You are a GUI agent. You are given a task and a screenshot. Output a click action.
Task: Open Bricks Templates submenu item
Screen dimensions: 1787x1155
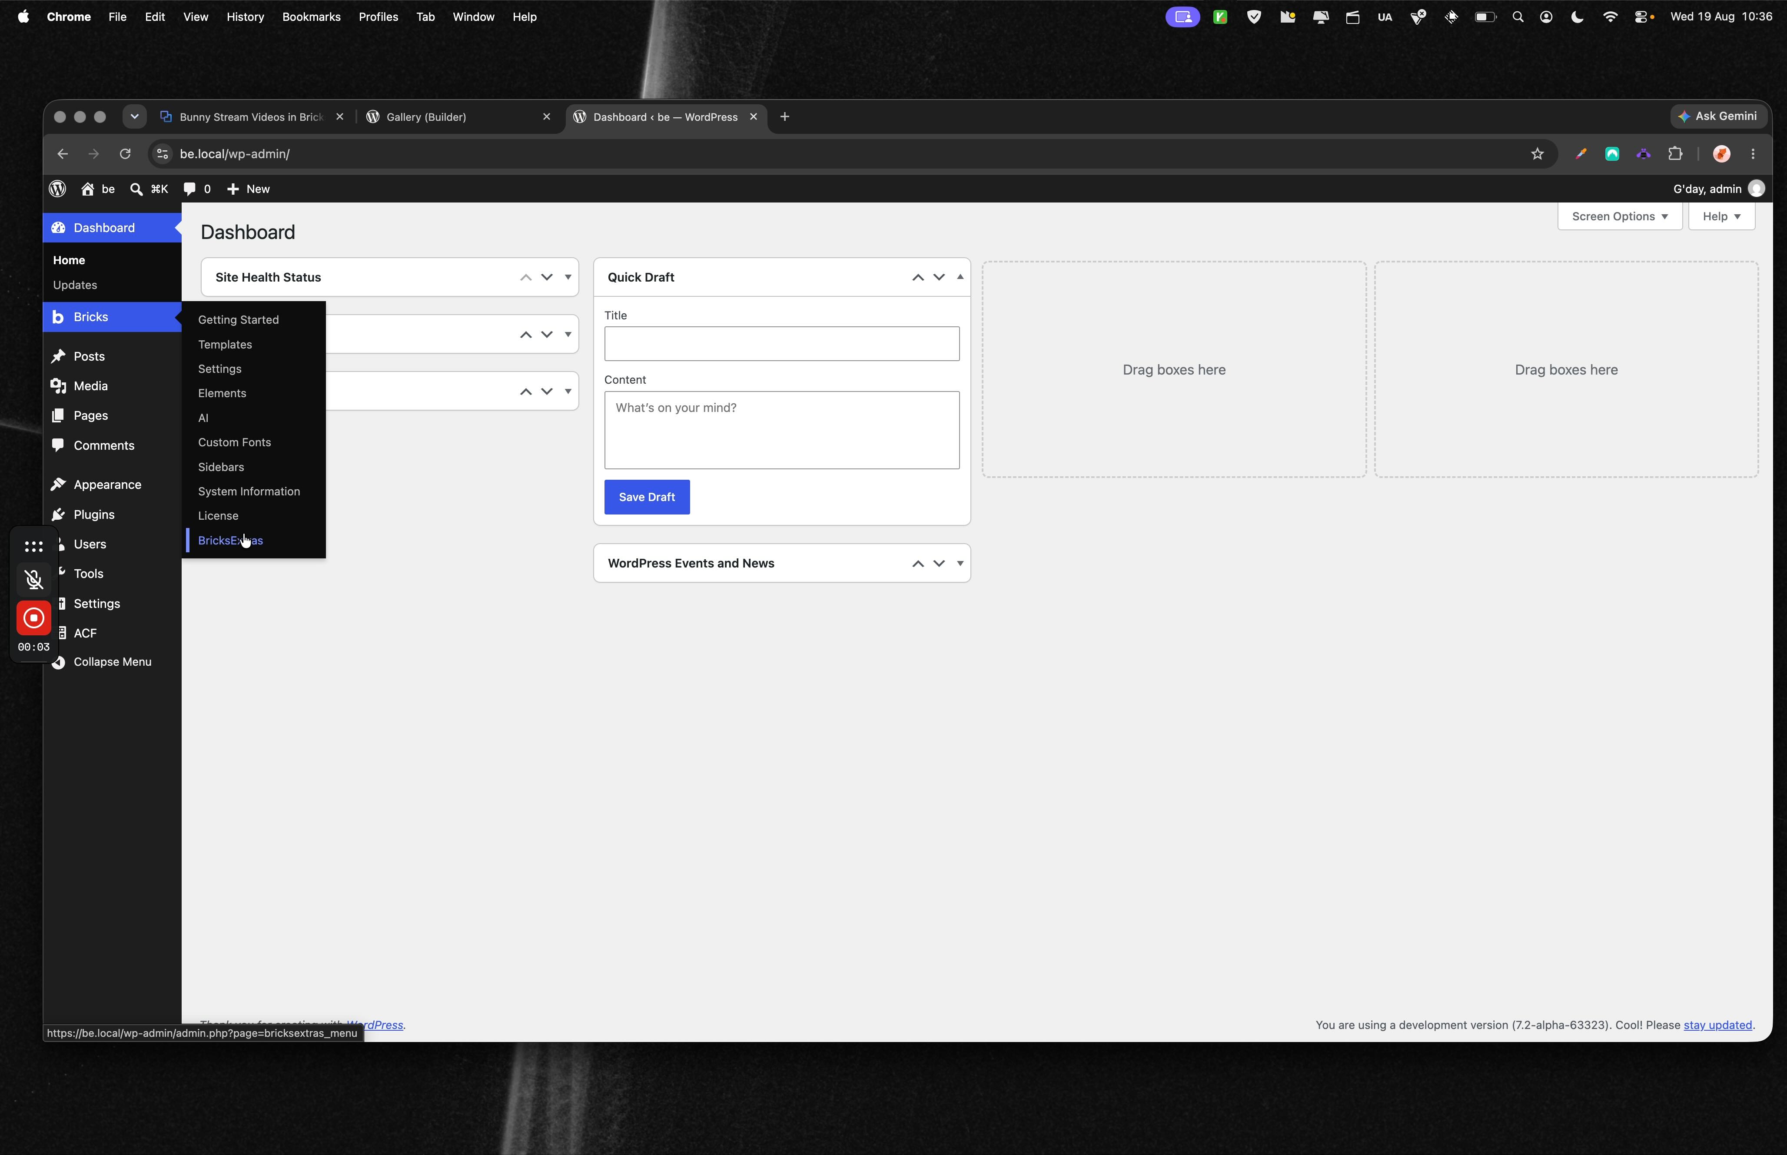coord(225,344)
